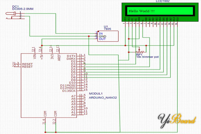Click the YiBoard watermark logo
The image size is (201, 134).
pos(177,120)
